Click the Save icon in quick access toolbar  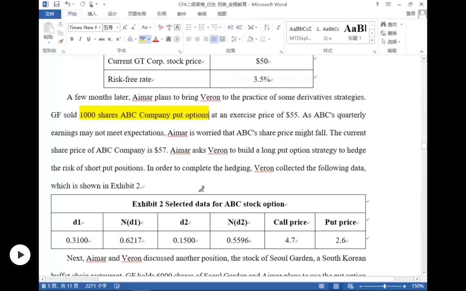[56, 4]
